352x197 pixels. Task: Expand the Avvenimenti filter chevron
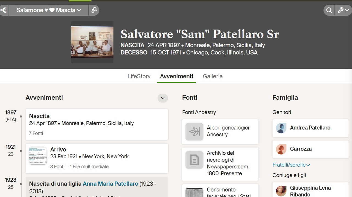(x=163, y=98)
